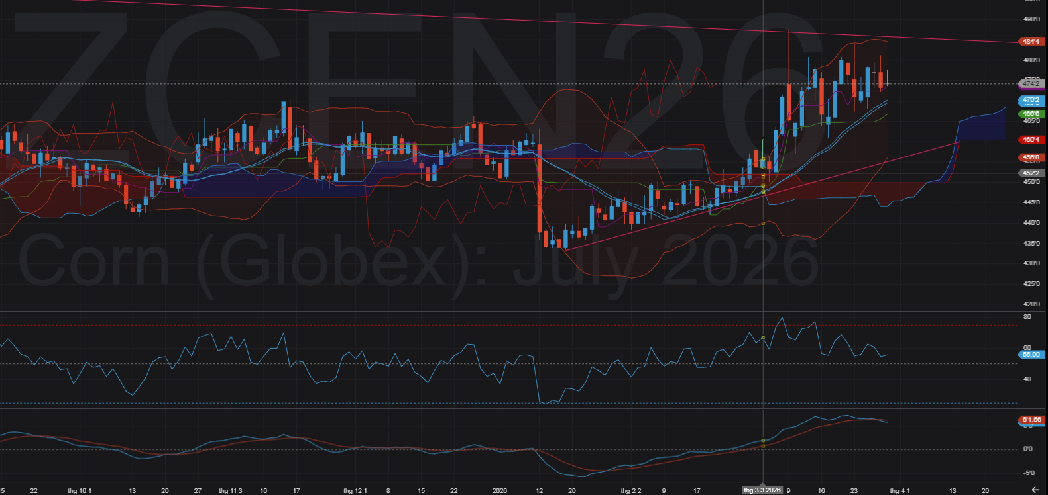Click the 80 level on RSI axis
The width and height of the screenshot is (1048, 495).
[x=1027, y=317]
